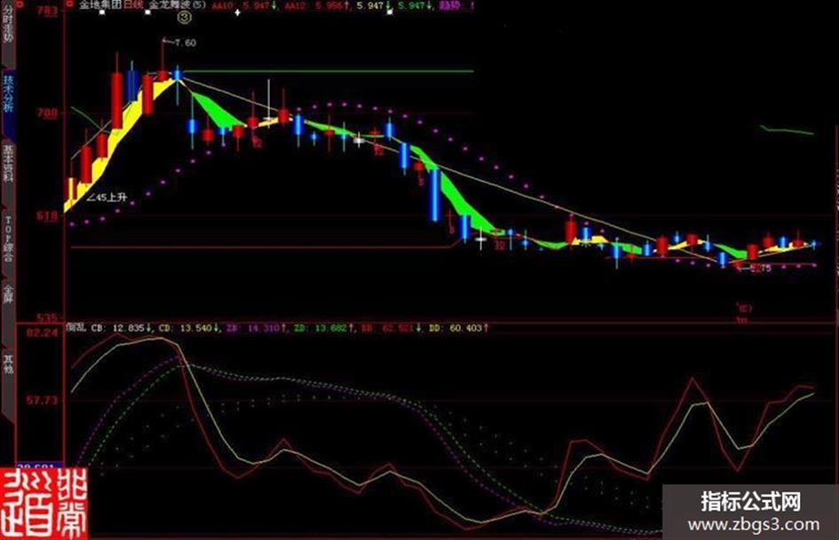Click the stock name 金地集团 in header
The width and height of the screenshot is (839, 540).
[x=100, y=5]
